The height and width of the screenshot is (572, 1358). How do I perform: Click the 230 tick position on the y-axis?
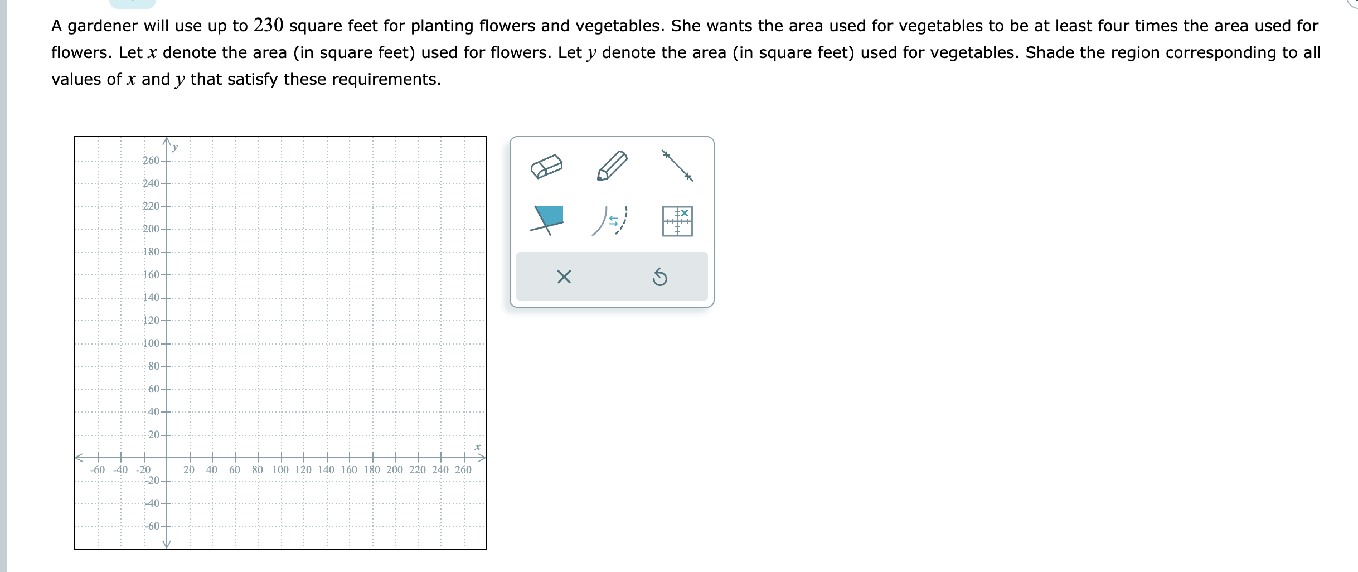(x=166, y=194)
